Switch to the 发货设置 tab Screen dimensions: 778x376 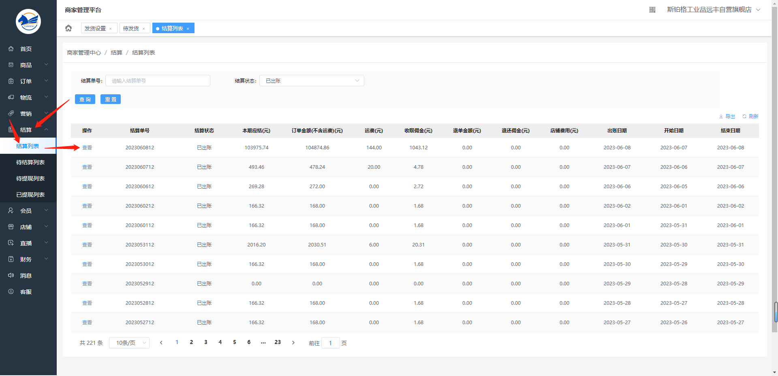pyautogui.click(x=95, y=28)
